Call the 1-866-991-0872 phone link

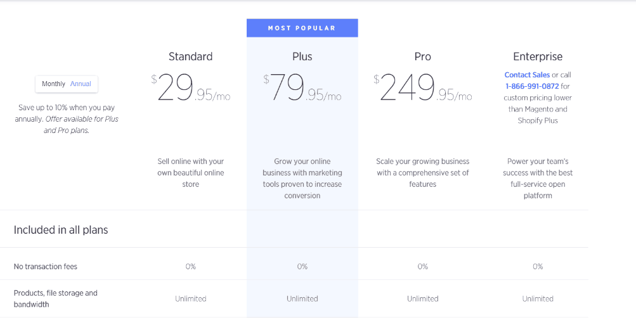pos(532,86)
